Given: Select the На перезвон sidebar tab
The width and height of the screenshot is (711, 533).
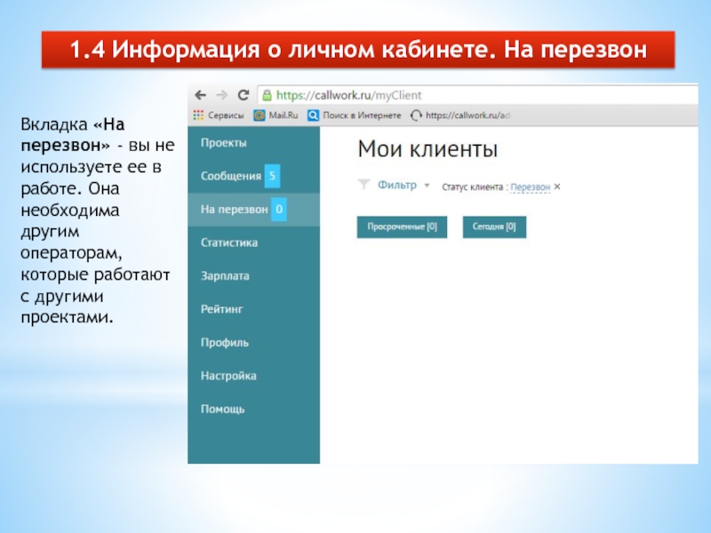Looking at the screenshot, I should (x=234, y=210).
